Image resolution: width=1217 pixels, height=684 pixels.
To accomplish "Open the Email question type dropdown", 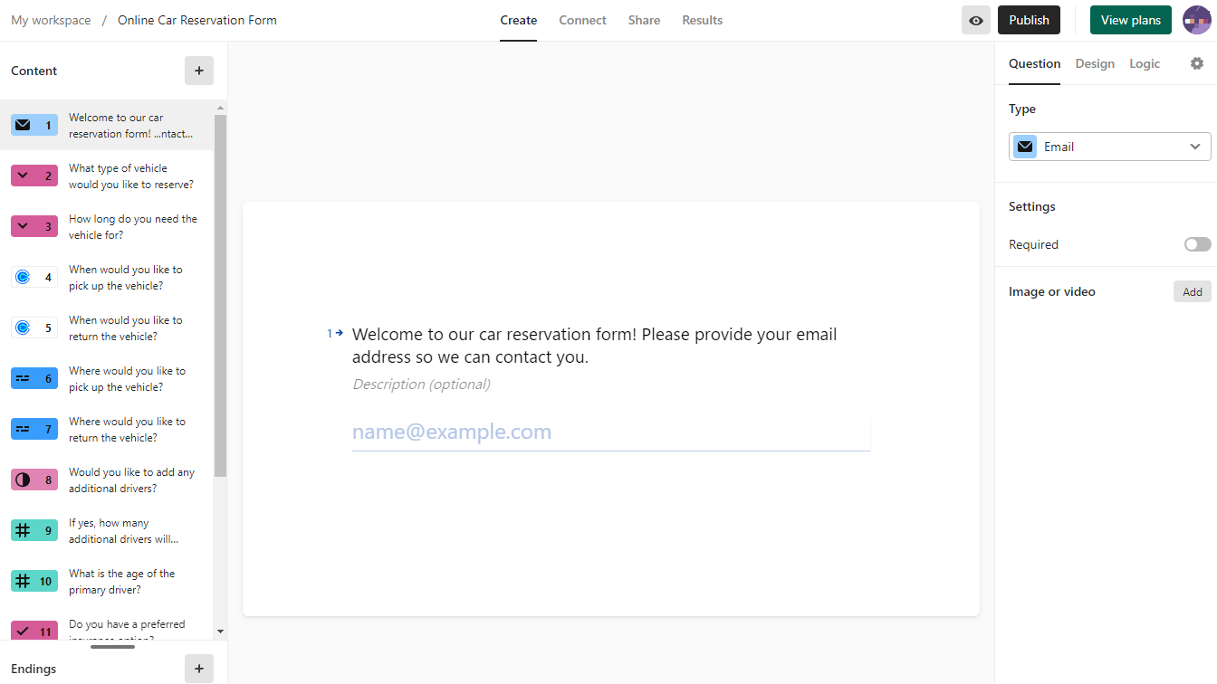I will [1109, 147].
